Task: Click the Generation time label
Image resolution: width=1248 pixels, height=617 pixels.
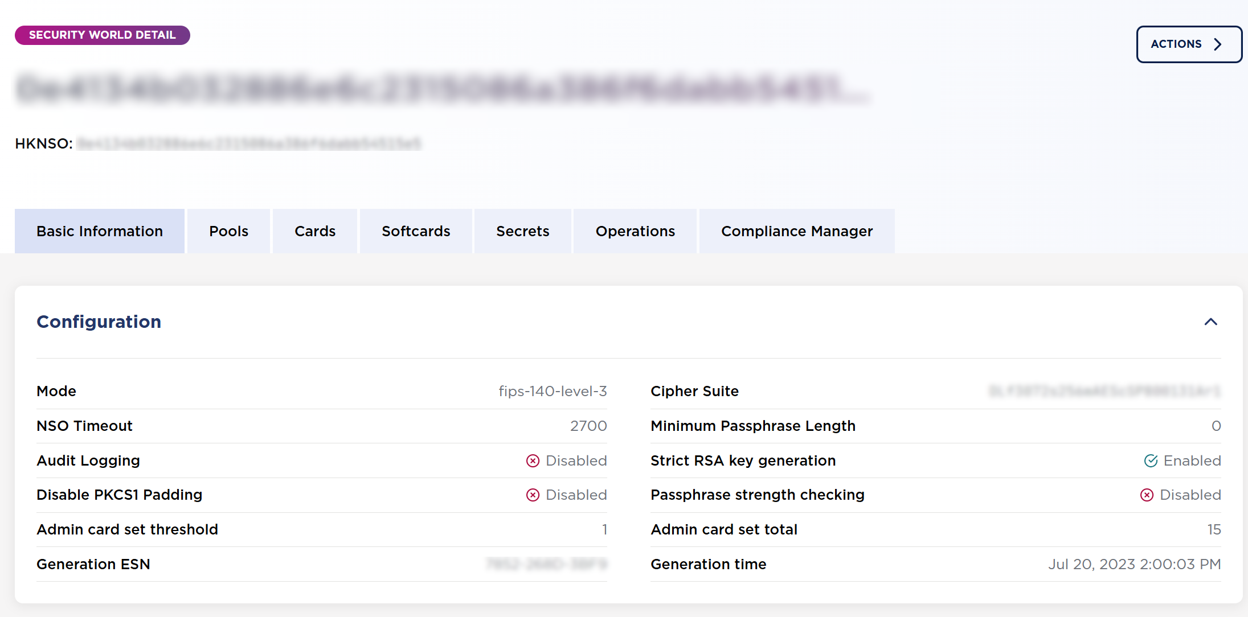Action: coord(709,564)
